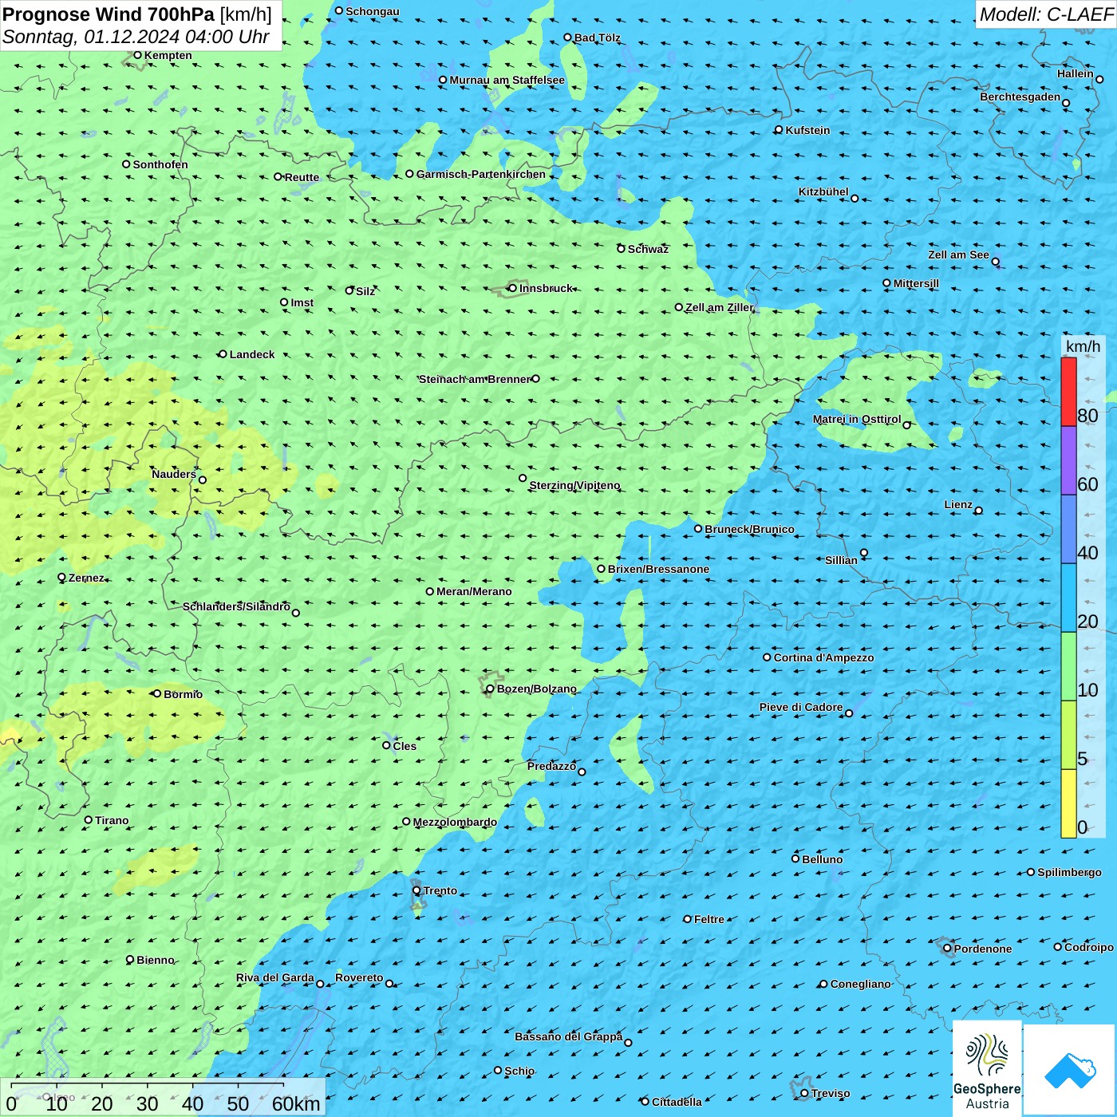The height and width of the screenshot is (1117, 1117).
Task: Click the red 80 km/h legend color
Action: click(x=1068, y=392)
